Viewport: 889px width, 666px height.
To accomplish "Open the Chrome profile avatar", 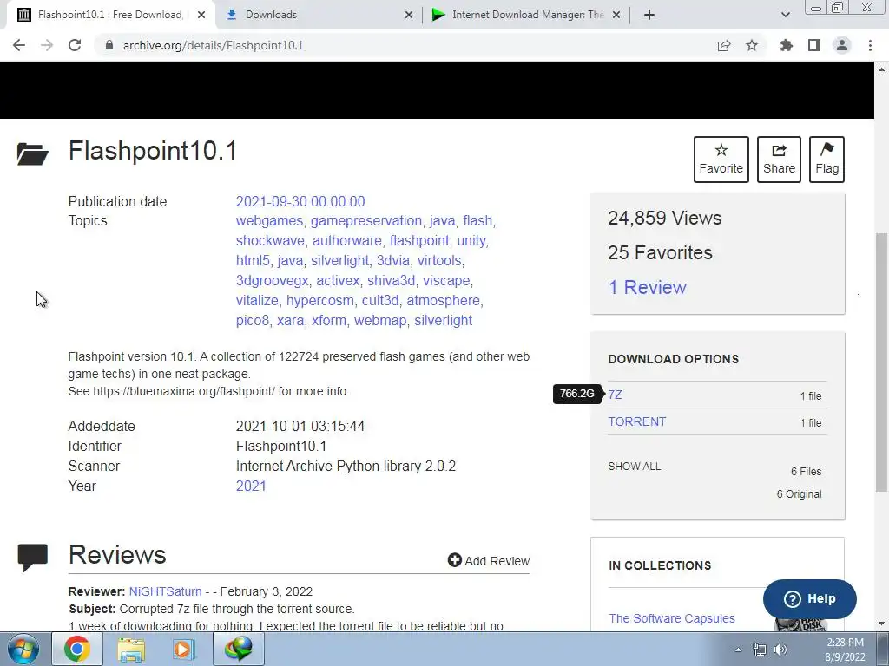I will [x=842, y=45].
